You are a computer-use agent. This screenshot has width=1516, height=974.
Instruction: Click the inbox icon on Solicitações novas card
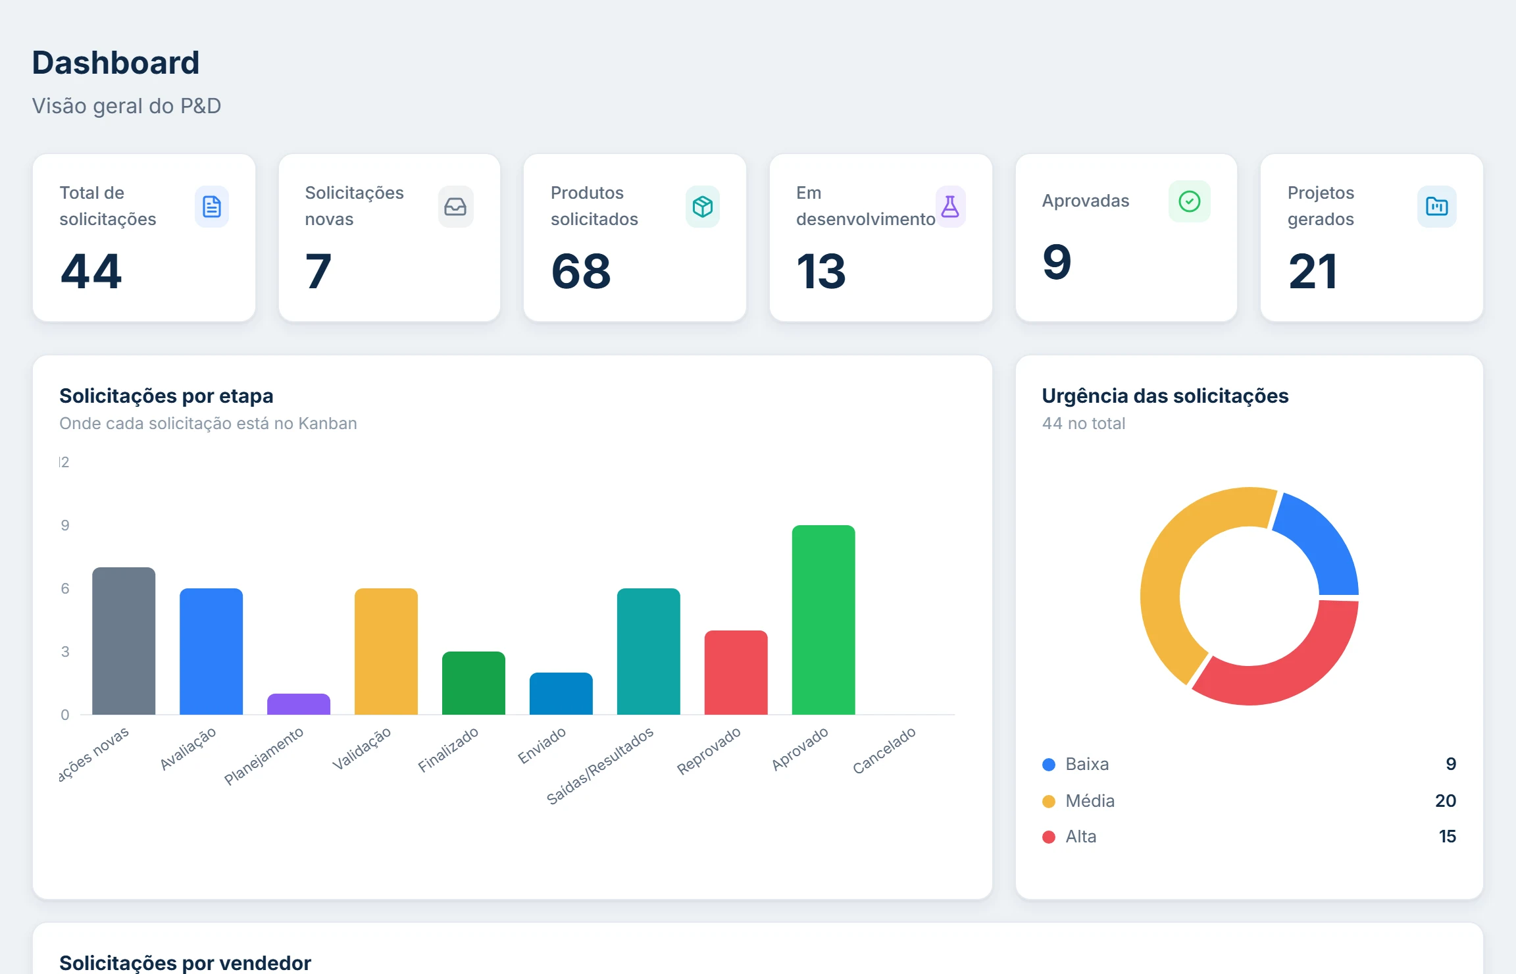(455, 207)
